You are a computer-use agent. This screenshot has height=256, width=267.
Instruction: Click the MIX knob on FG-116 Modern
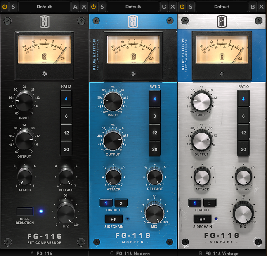[154, 213]
